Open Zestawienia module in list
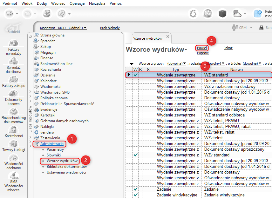Screen dimensions: 272x198 tap(50, 138)
